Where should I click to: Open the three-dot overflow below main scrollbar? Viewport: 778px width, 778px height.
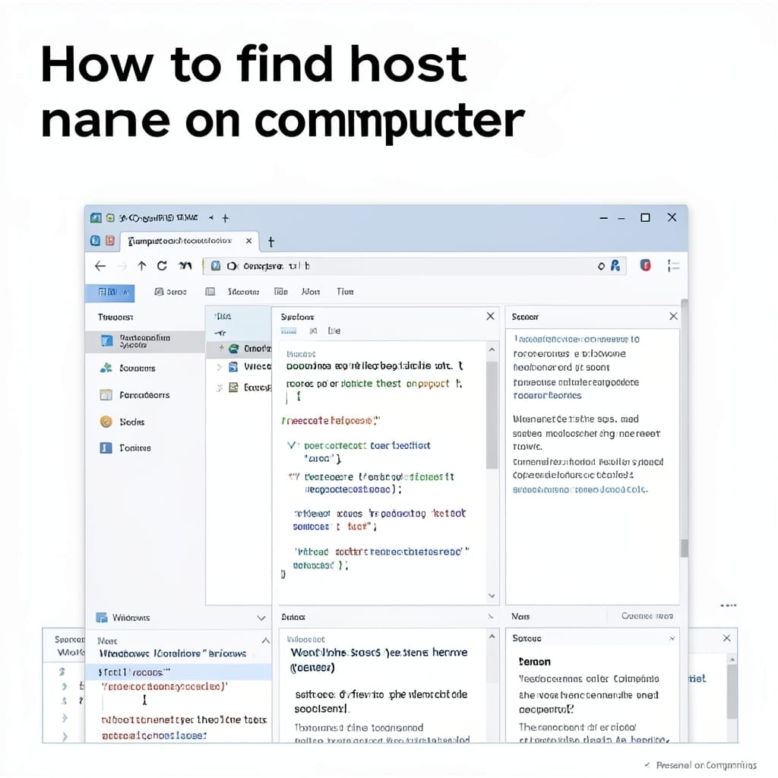click(x=729, y=606)
